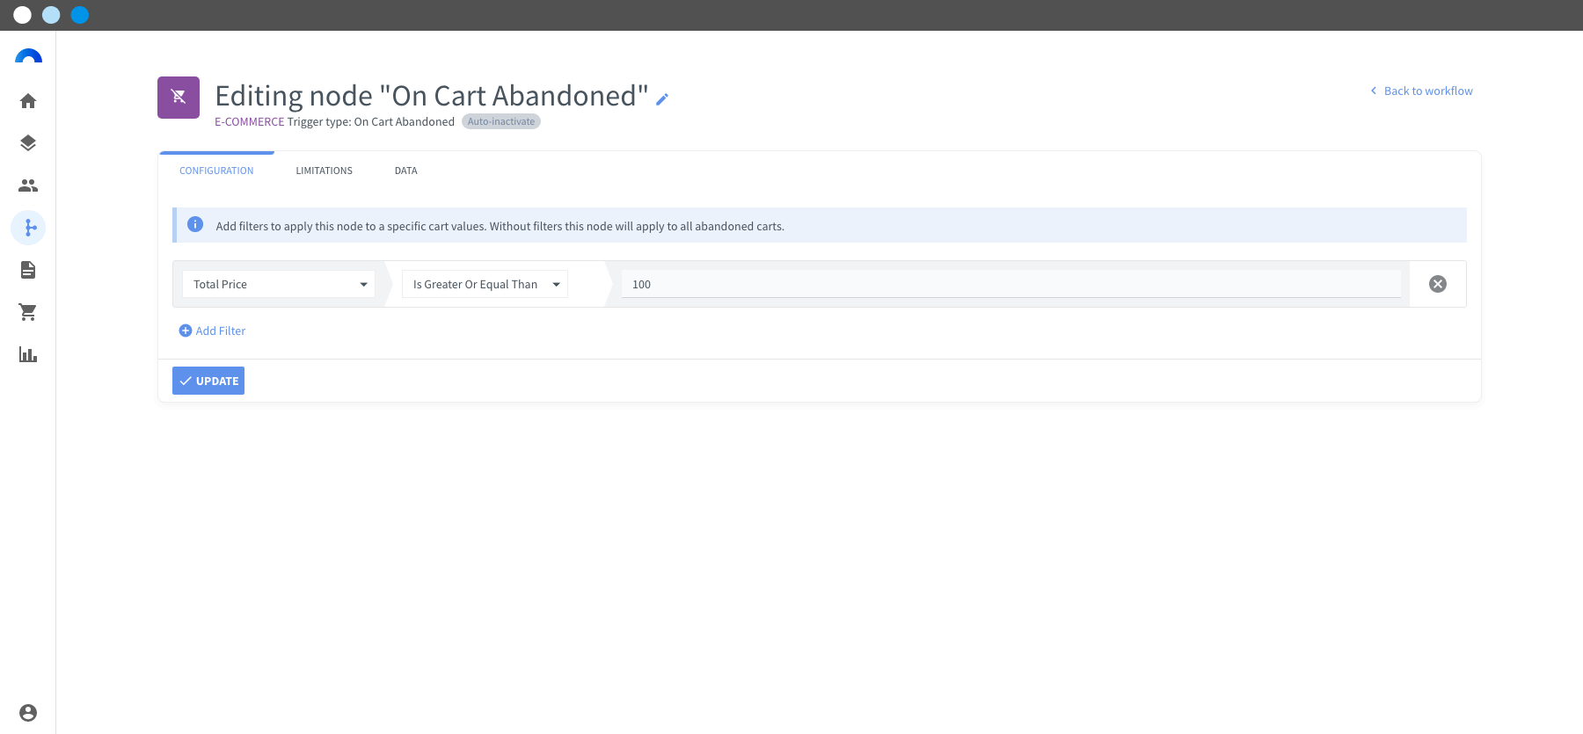Select the Configuration tab
This screenshot has width=1583, height=734.
pos(216,171)
